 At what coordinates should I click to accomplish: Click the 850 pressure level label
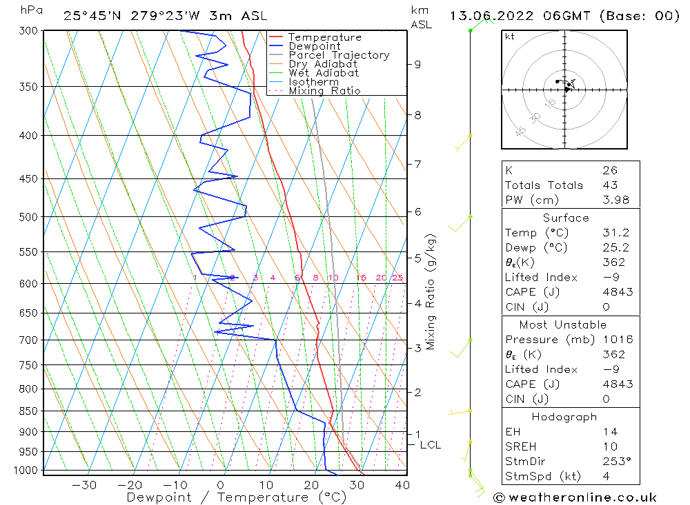click(28, 411)
